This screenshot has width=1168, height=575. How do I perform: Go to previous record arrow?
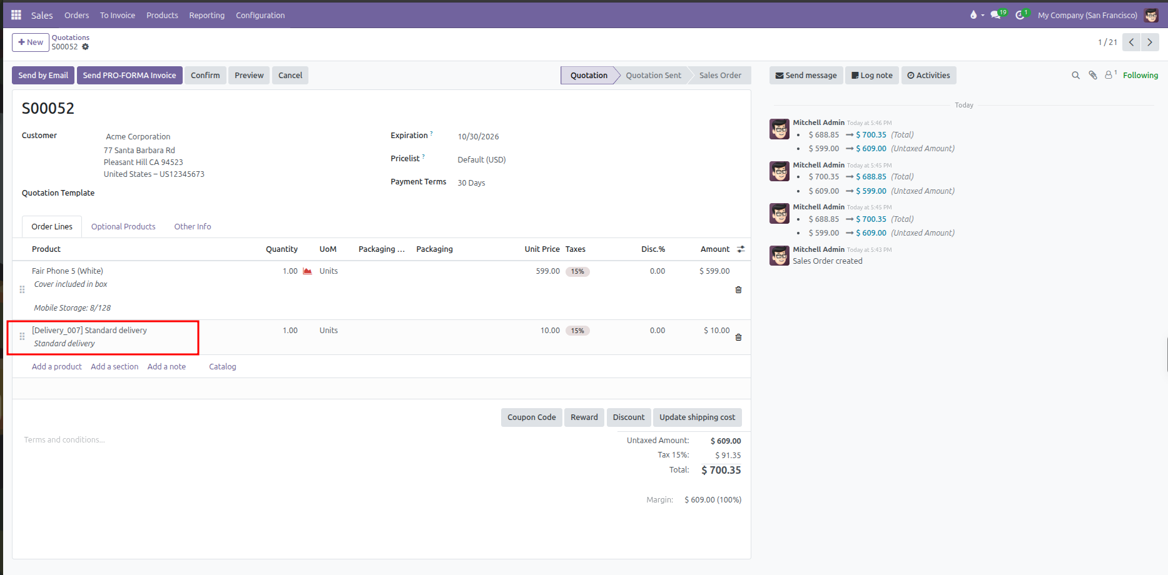[1132, 42]
